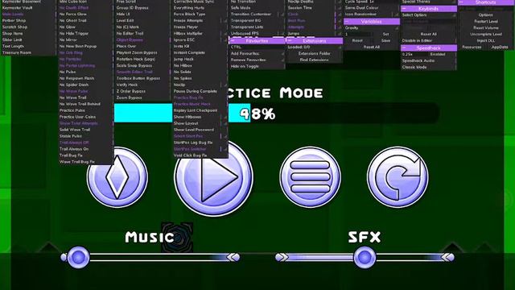Select the Keymaster Vault entry
Image resolution: width=515 pixels, height=290 pixels.
[28, 7]
